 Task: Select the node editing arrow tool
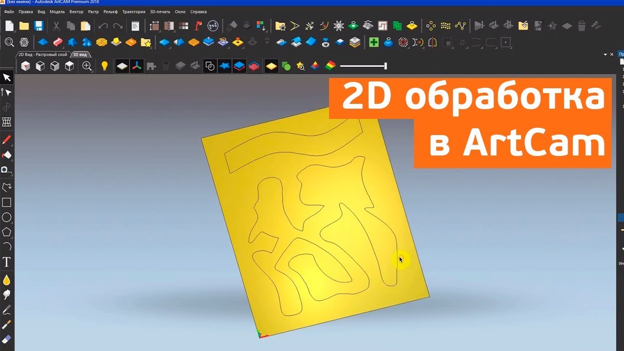tap(7, 92)
